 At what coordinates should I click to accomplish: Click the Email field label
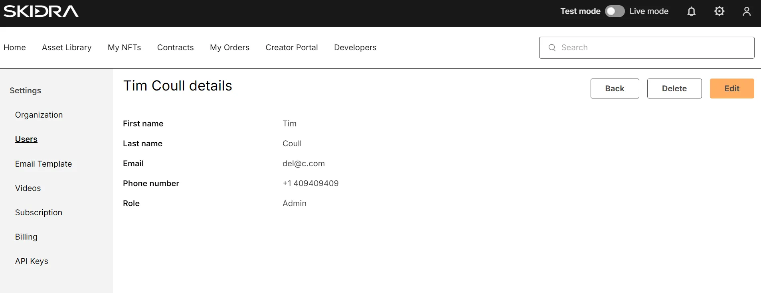click(133, 163)
